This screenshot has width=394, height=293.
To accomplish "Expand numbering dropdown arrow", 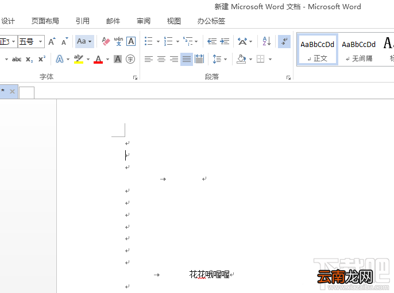I will point(177,41).
